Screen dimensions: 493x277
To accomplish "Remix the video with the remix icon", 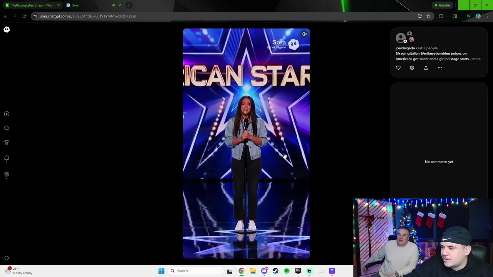I will click(x=412, y=68).
